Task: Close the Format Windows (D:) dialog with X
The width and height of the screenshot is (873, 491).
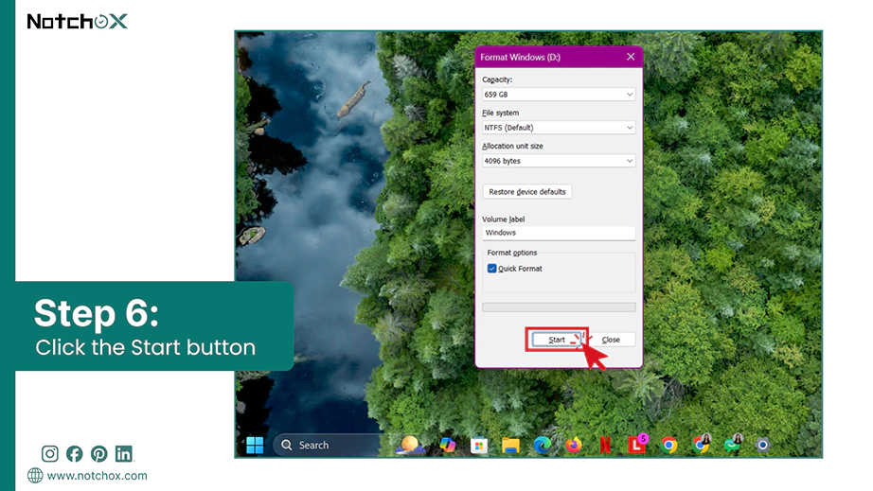Action: coord(631,57)
